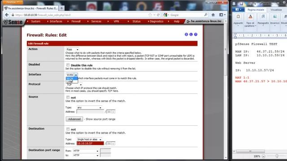The image size is (287, 161).
Task: Click the Advanced source port button
Action: pyautogui.click(x=74, y=119)
